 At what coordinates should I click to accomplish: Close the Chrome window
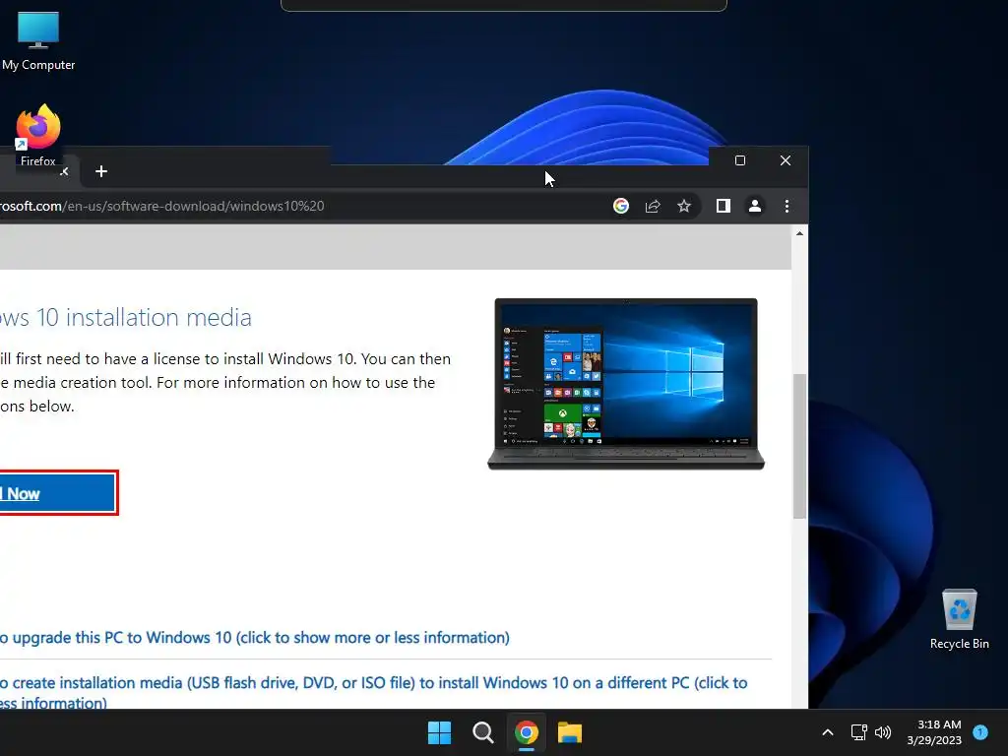pyautogui.click(x=786, y=160)
